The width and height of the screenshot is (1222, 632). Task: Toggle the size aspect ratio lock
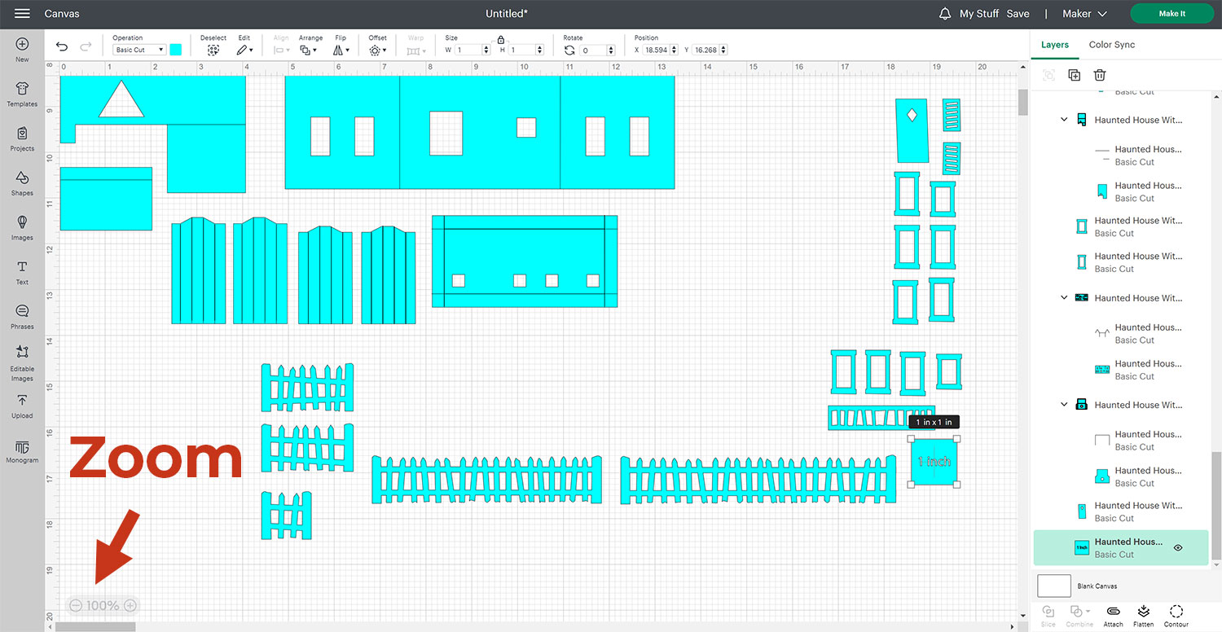point(500,40)
